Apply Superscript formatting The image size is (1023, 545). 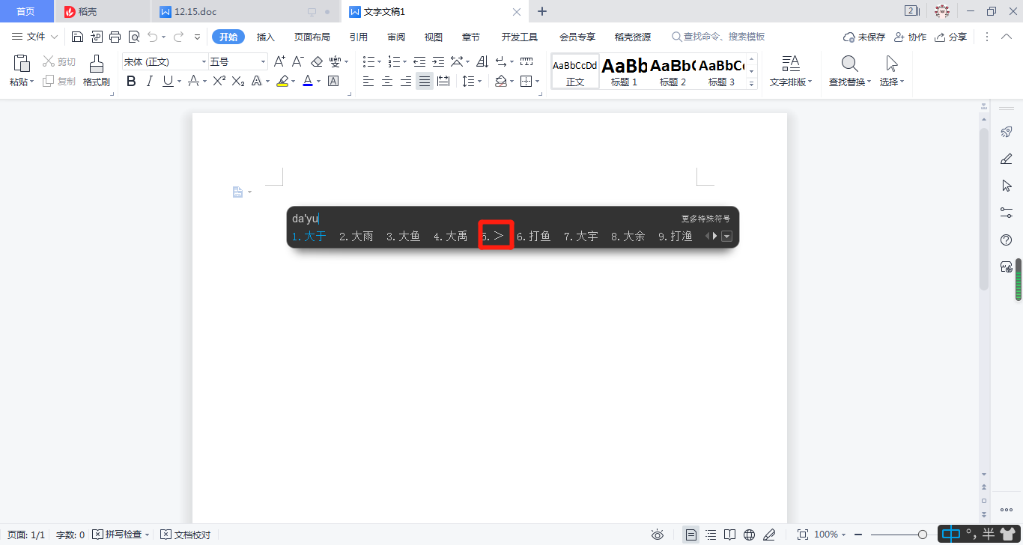pos(219,81)
